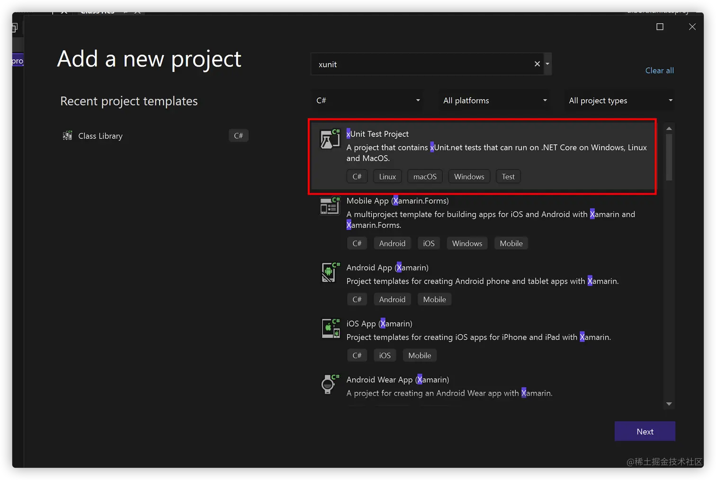This screenshot has width=716, height=480.
Task: Click the Class Library recent template icon
Action: click(x=68, y=136)
